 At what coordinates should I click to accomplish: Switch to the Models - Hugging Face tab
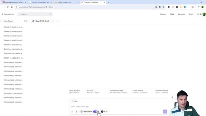tap(67, 2)
